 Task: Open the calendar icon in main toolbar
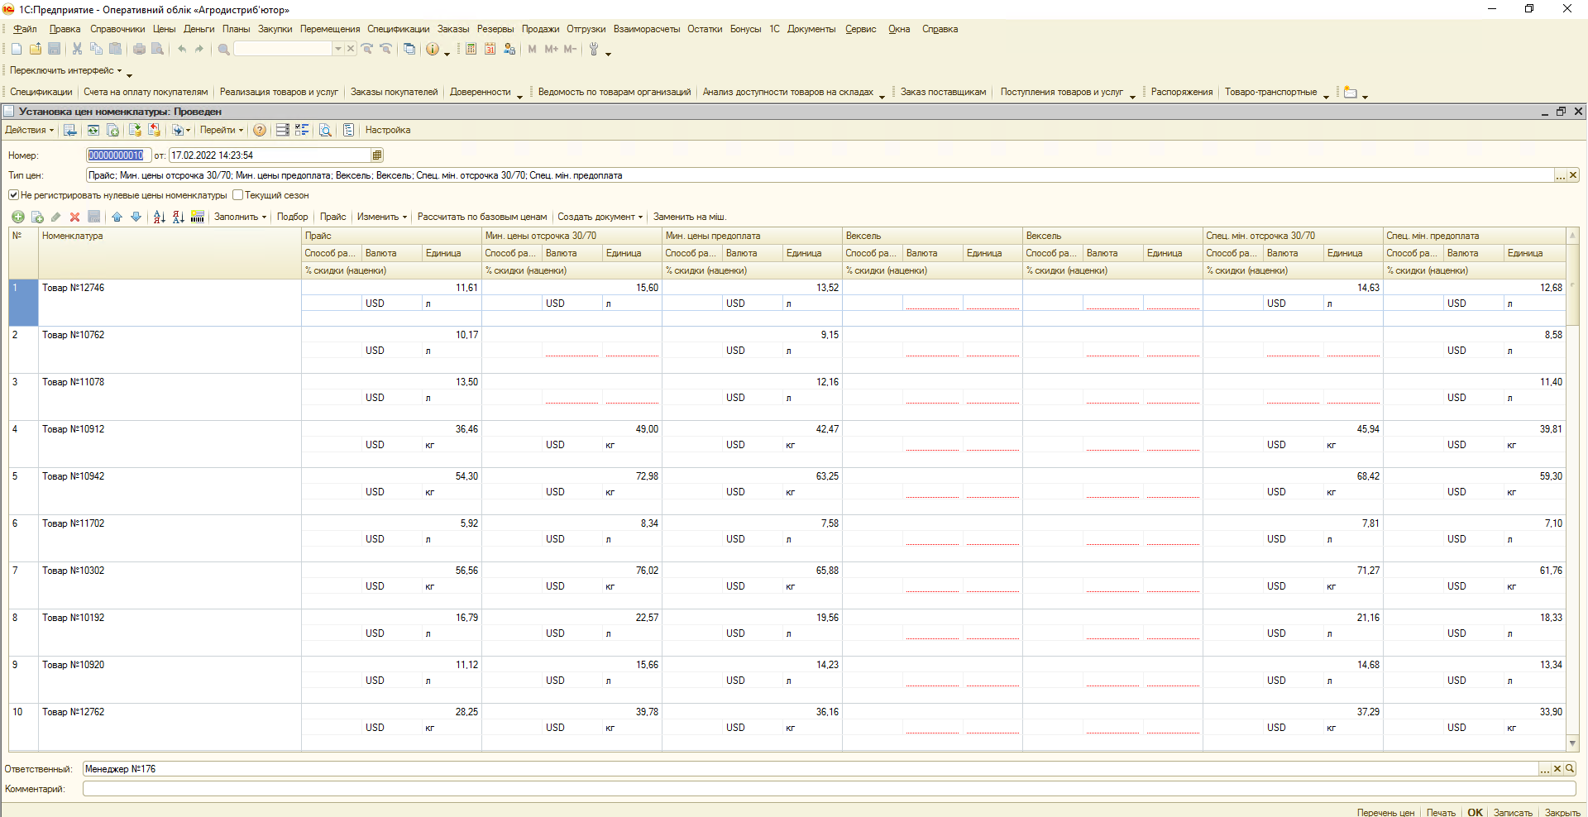click(x=490, y=50)
